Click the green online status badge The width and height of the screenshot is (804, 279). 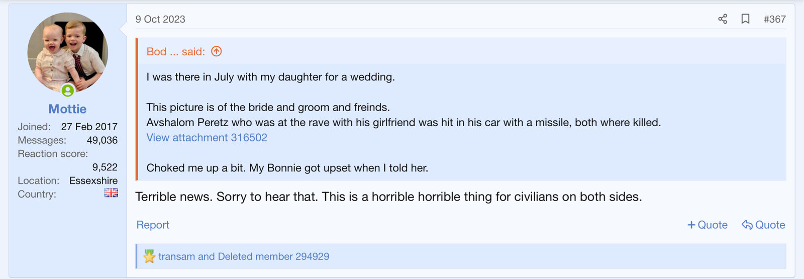click(x=68, y=90)
